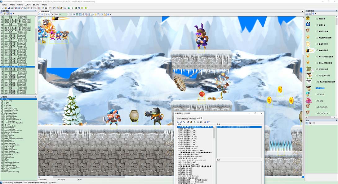Toggle the green grid icon in scene editor toolbar
This screenshot has height=184, width=338.
tap(77, 15)
